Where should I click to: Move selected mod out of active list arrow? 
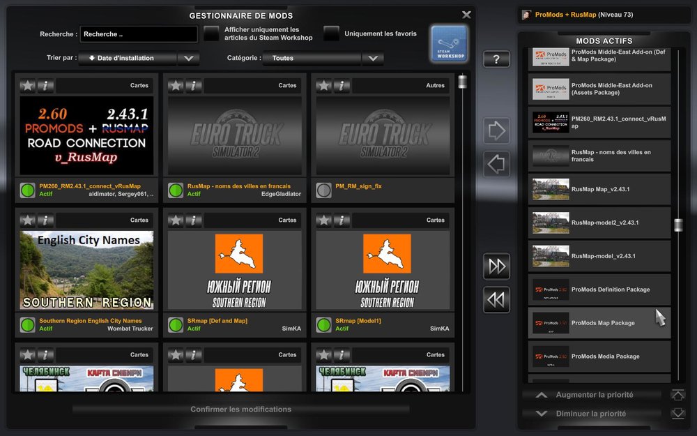[496, 164]
